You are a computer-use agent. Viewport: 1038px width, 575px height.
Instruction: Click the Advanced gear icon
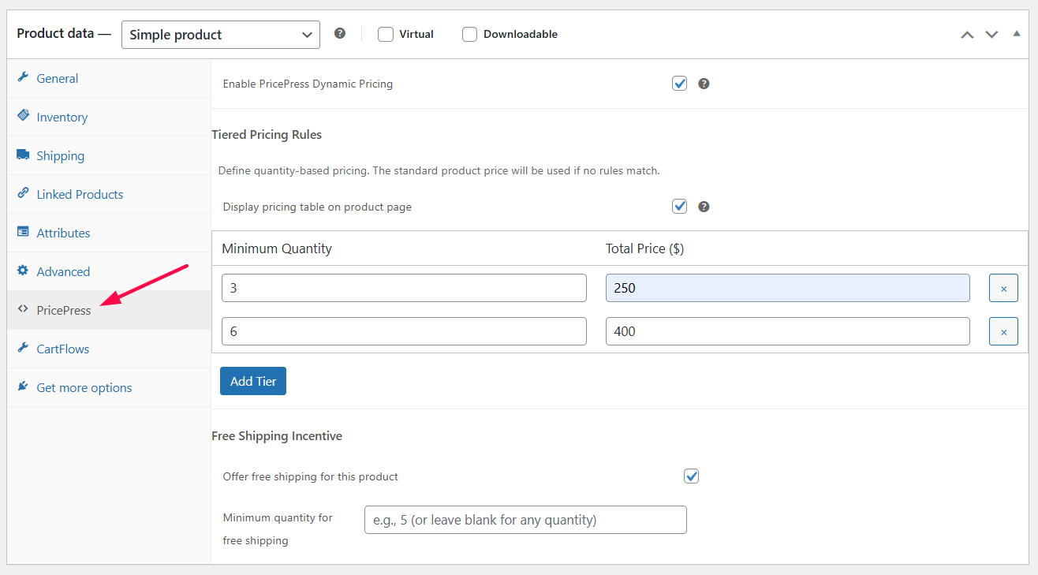[23, 271]
